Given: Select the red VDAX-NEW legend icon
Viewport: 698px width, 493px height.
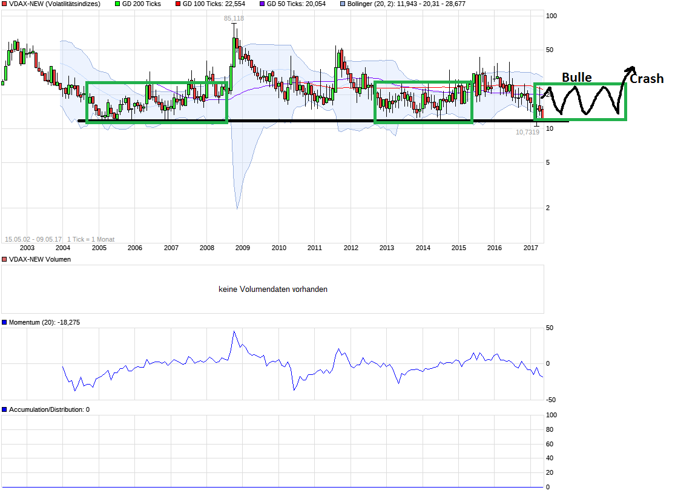Looking at the screenshot, I should 4,4.
